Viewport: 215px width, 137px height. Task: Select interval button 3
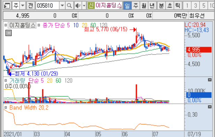point(195,6)
